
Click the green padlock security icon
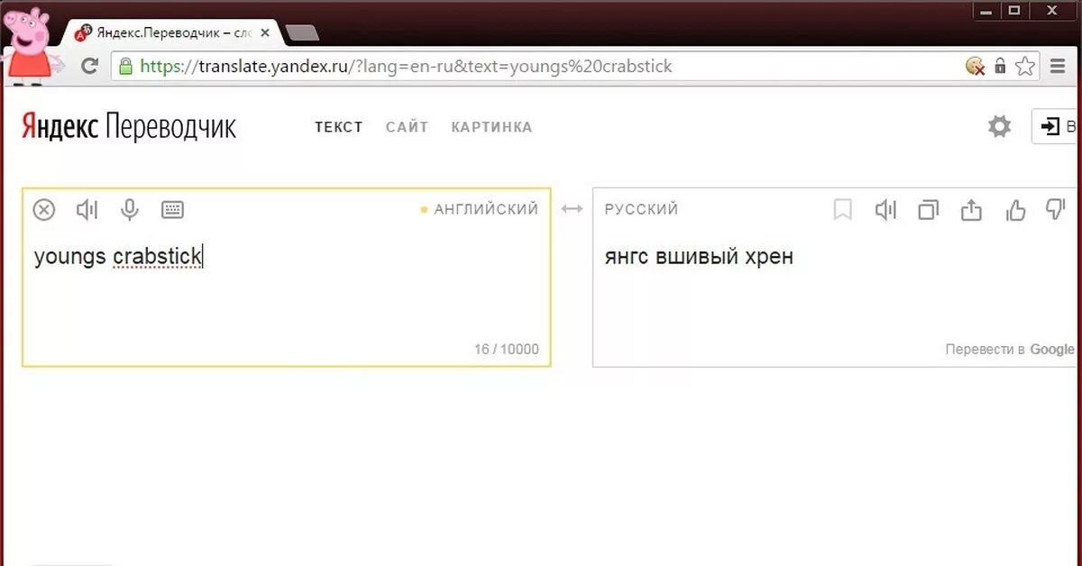(125, 66)
